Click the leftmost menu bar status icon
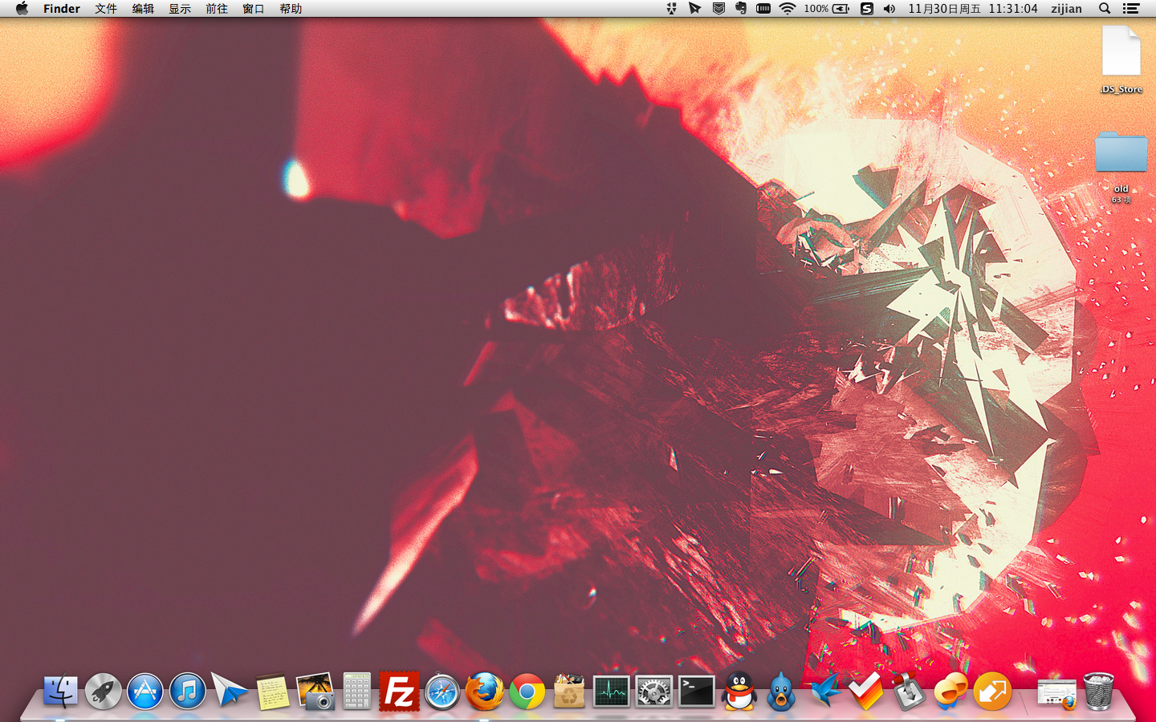This screenshot has width=1156, height=722. [672, 9]
